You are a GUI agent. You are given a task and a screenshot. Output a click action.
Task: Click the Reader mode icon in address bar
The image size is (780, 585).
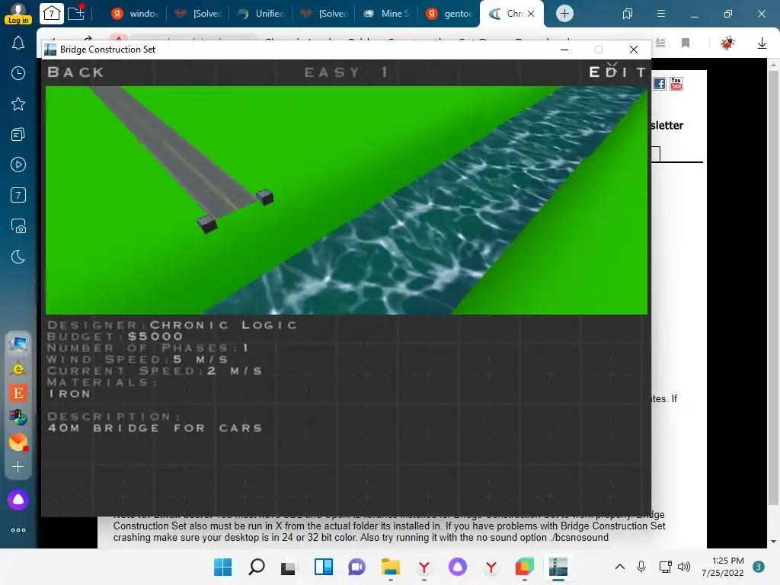coord(660,43)
